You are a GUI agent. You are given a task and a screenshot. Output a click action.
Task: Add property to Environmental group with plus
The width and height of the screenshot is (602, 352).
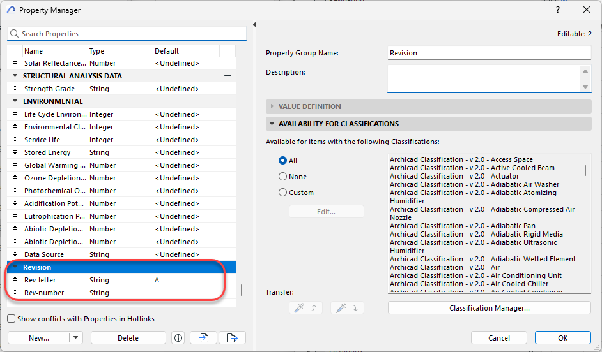point(228,101)
